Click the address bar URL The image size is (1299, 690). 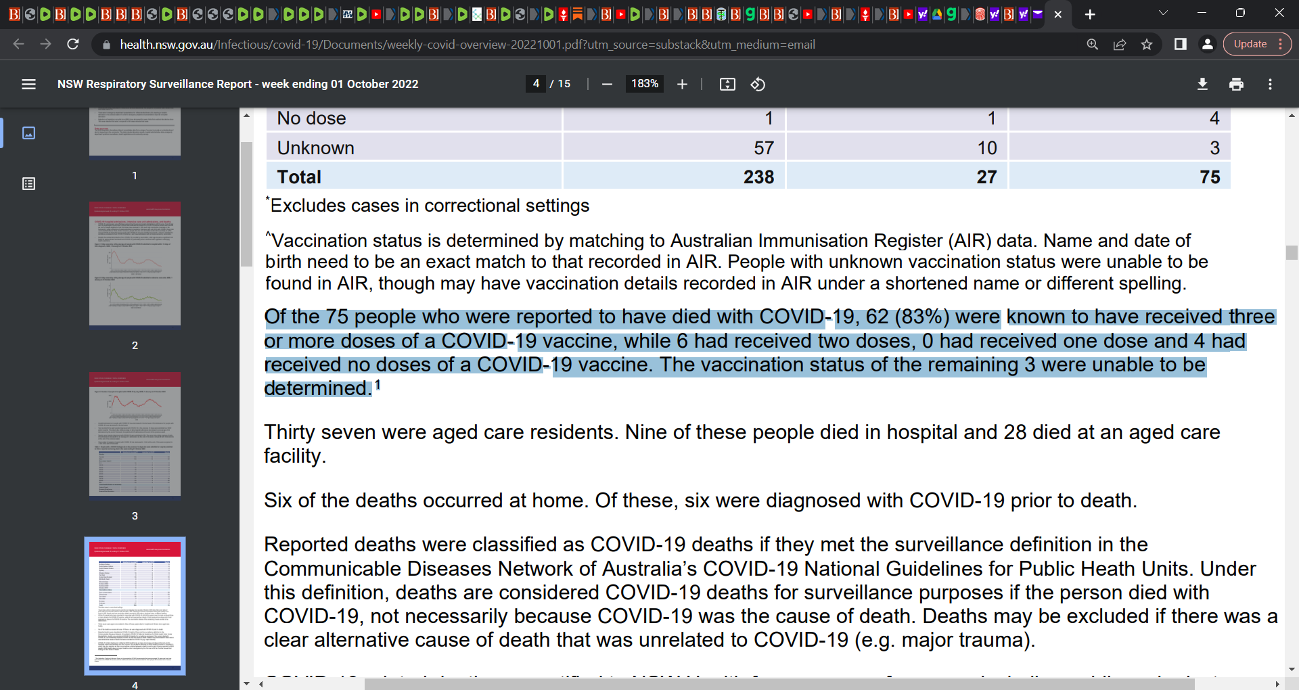pos(467,44)
